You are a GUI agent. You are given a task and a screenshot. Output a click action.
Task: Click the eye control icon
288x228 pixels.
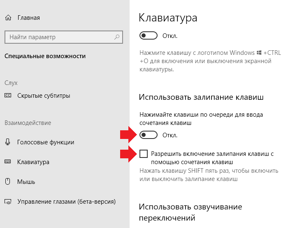click(x=8, y=202)
